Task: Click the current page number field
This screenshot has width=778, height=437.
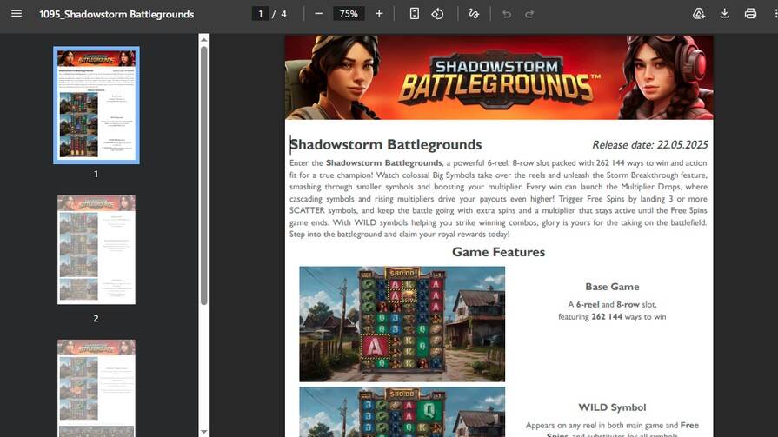Action: 260,14
